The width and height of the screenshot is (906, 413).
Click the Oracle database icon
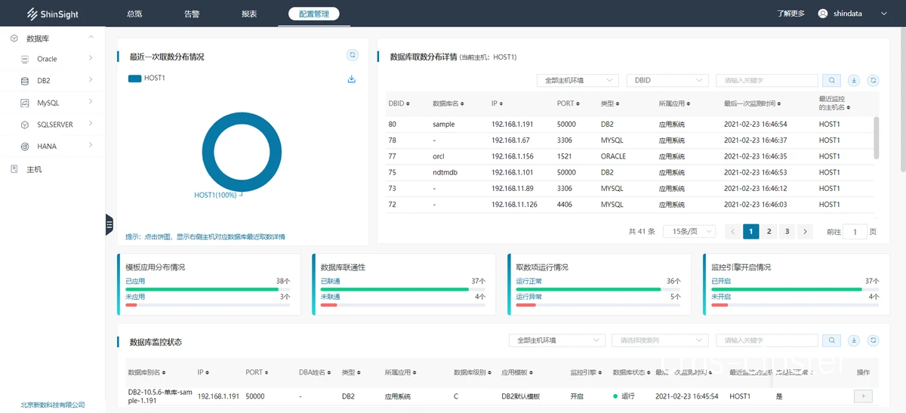click(25, 59)
